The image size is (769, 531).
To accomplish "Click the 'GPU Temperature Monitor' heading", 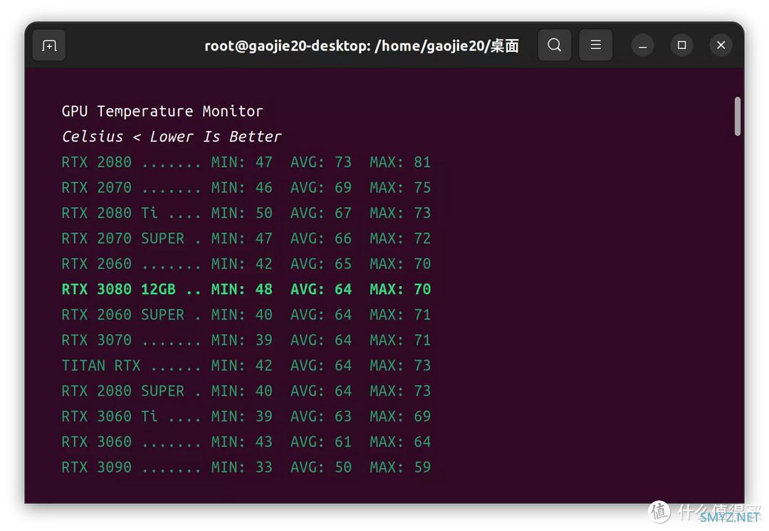I will [162, 111].
